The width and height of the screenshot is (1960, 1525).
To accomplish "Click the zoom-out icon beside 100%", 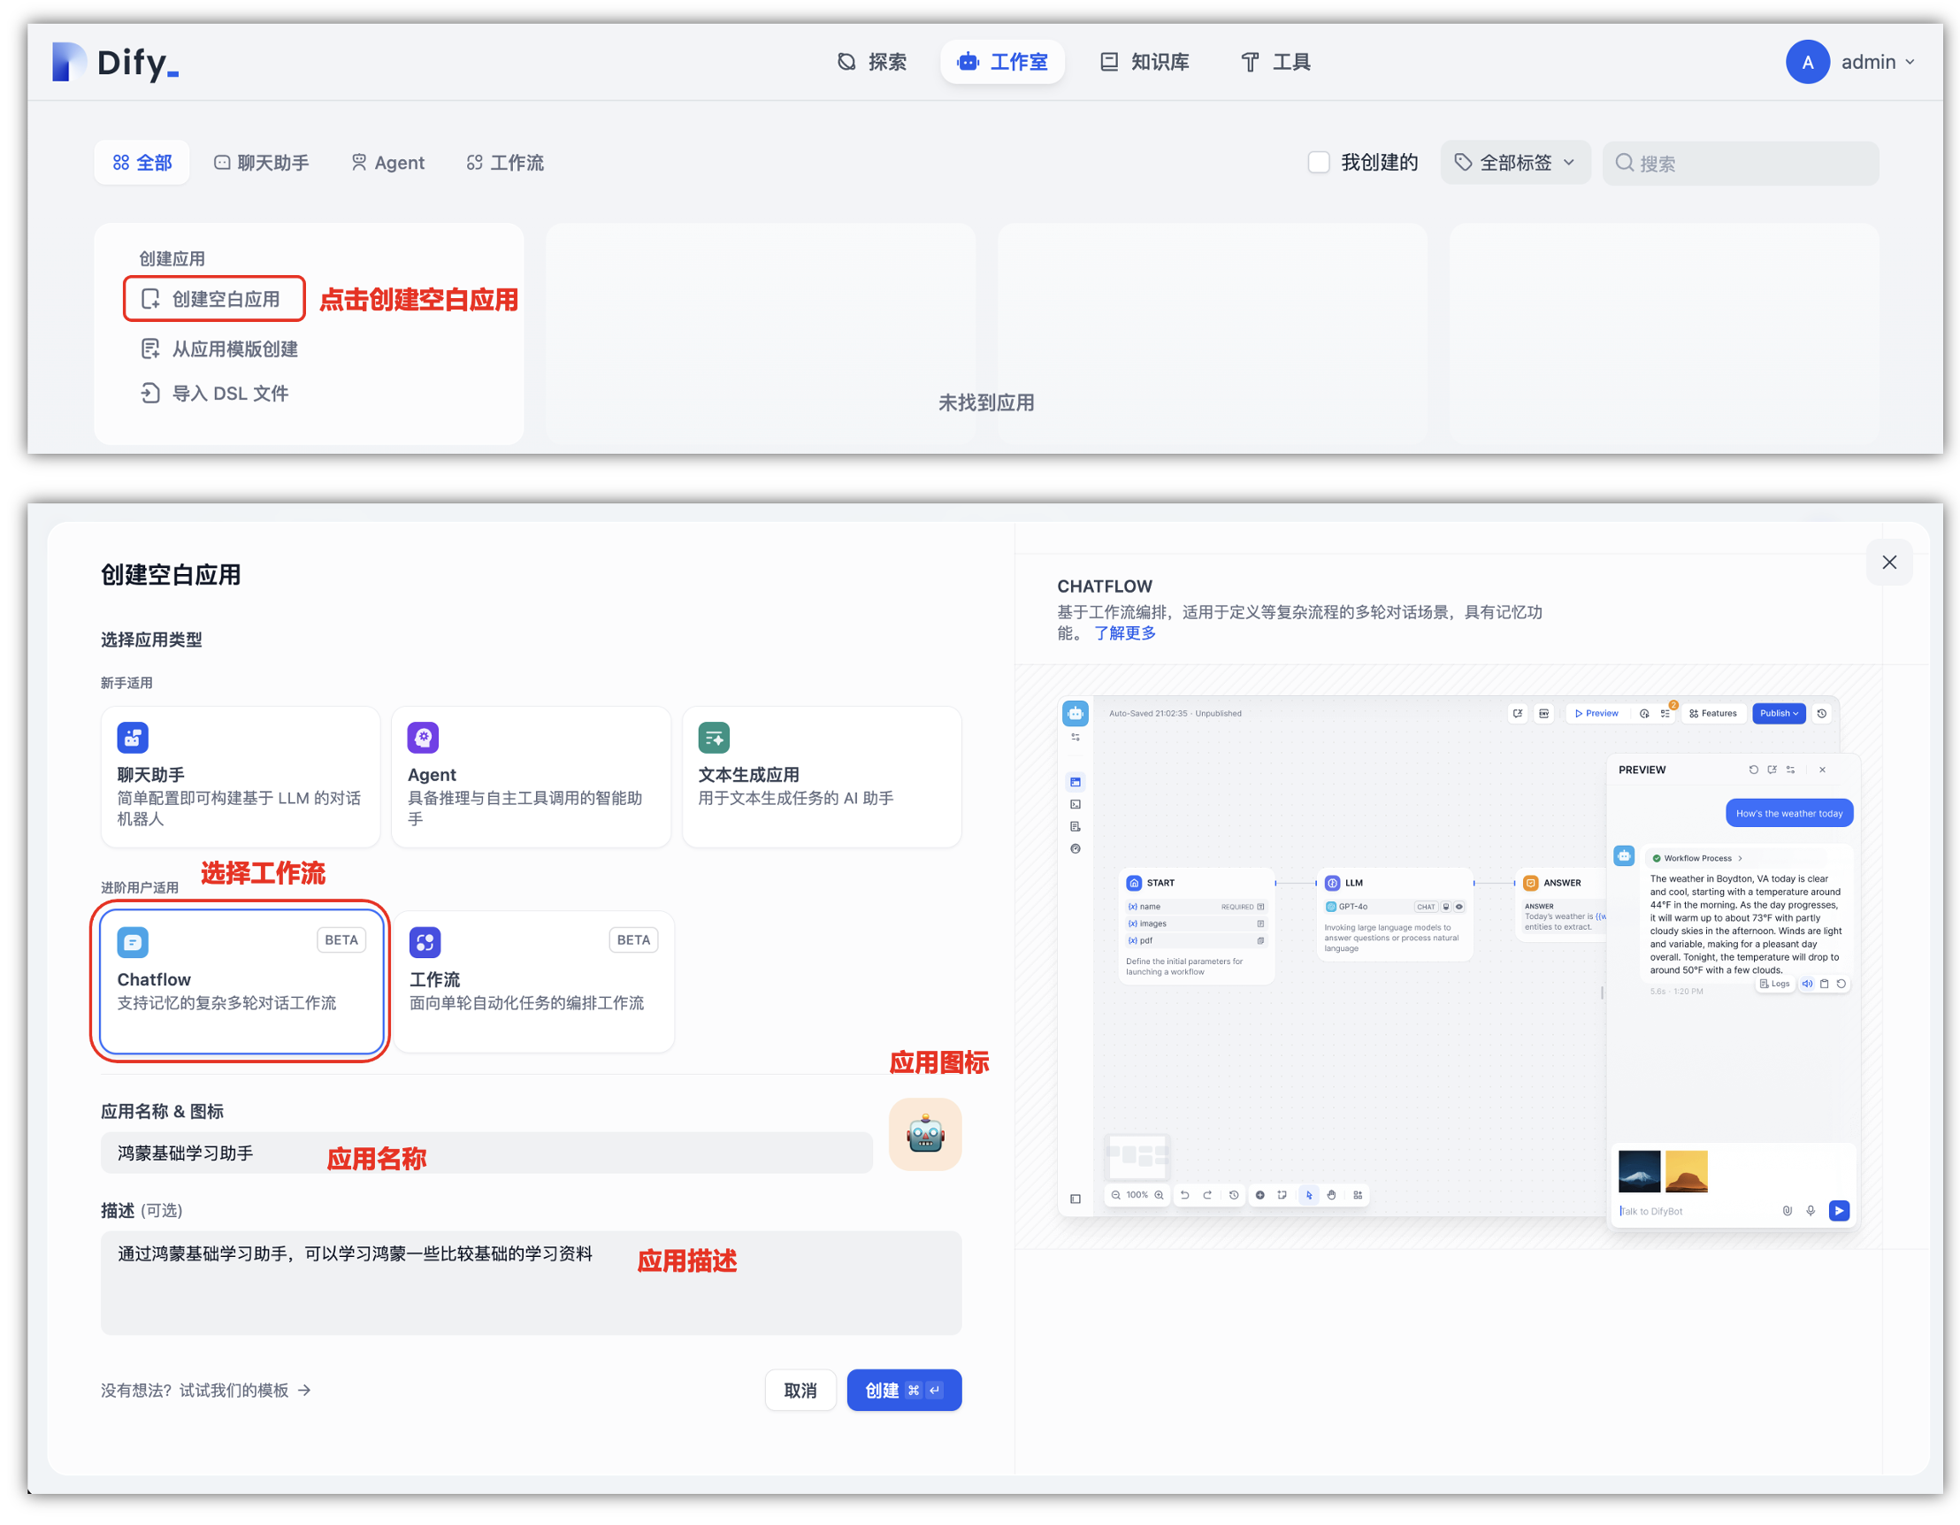I will pyautogui.click(x=1116, y=1196).
